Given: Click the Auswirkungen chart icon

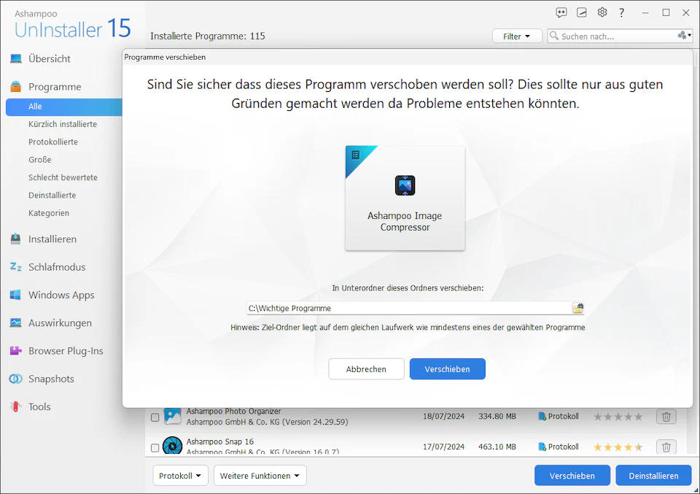Looking at the screenshot, I should tap(16, 323).
